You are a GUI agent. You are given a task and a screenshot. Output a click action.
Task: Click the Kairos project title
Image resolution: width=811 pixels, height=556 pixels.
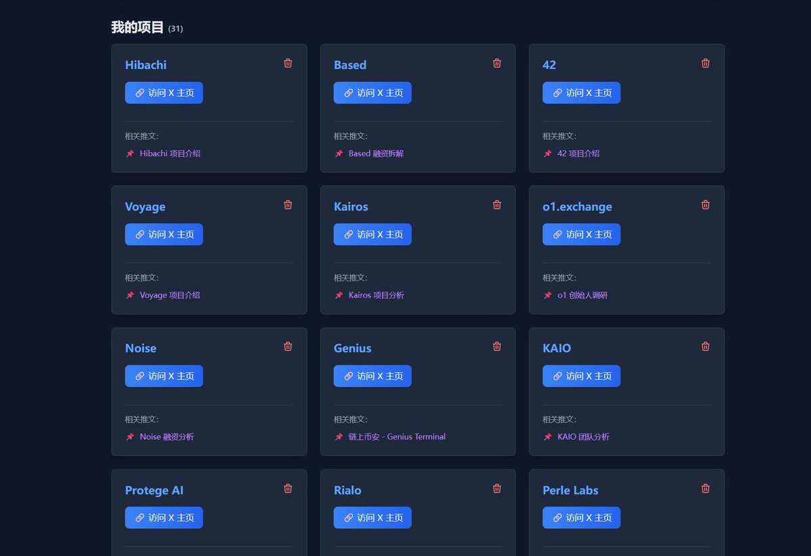(351, 206)
